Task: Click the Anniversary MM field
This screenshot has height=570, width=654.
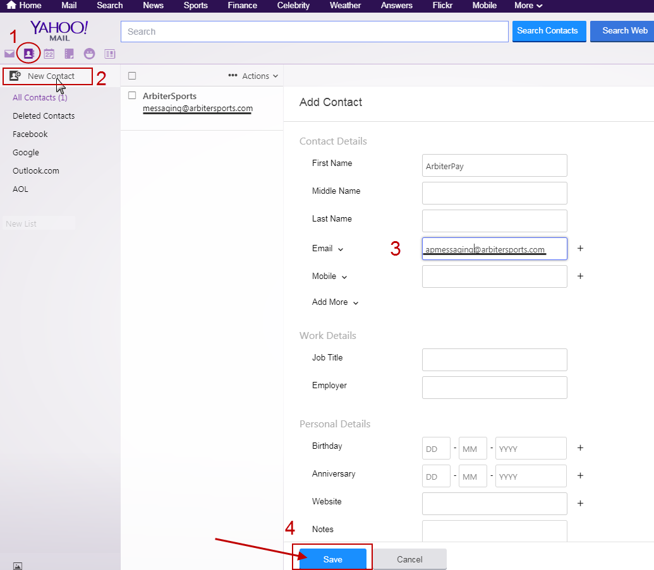Action: (473, 476)
